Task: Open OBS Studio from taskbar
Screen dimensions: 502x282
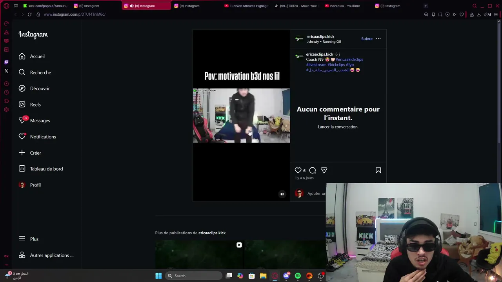Action: (321, 276)
